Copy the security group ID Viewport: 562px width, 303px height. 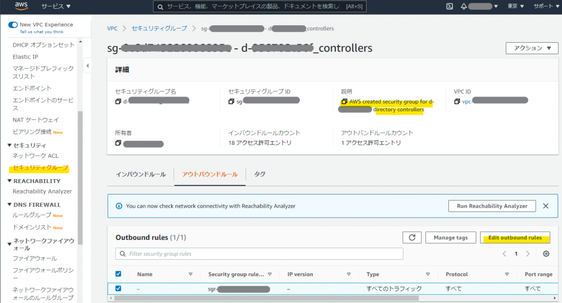pos(231,101)
